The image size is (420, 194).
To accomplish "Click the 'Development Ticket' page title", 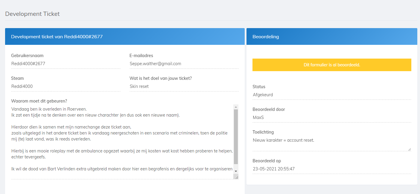I will (x=32, y=14).
